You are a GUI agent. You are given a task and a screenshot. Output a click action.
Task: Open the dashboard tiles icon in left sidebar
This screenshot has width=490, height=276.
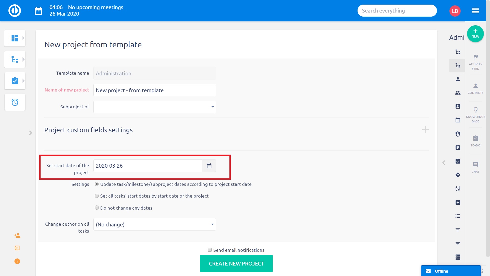coord(15,38)
